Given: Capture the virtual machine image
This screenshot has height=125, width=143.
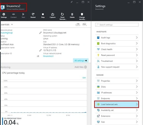Looking at the screenshot, I should click(53, 16).
